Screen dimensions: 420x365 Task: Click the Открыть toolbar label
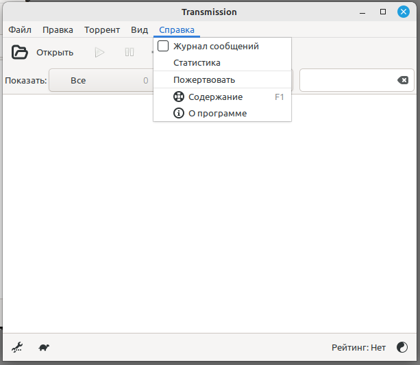[x=55, y=53]
